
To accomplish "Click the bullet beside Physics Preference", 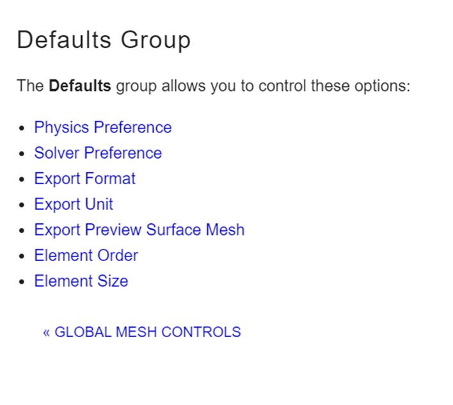I will (x=22, y=128).
